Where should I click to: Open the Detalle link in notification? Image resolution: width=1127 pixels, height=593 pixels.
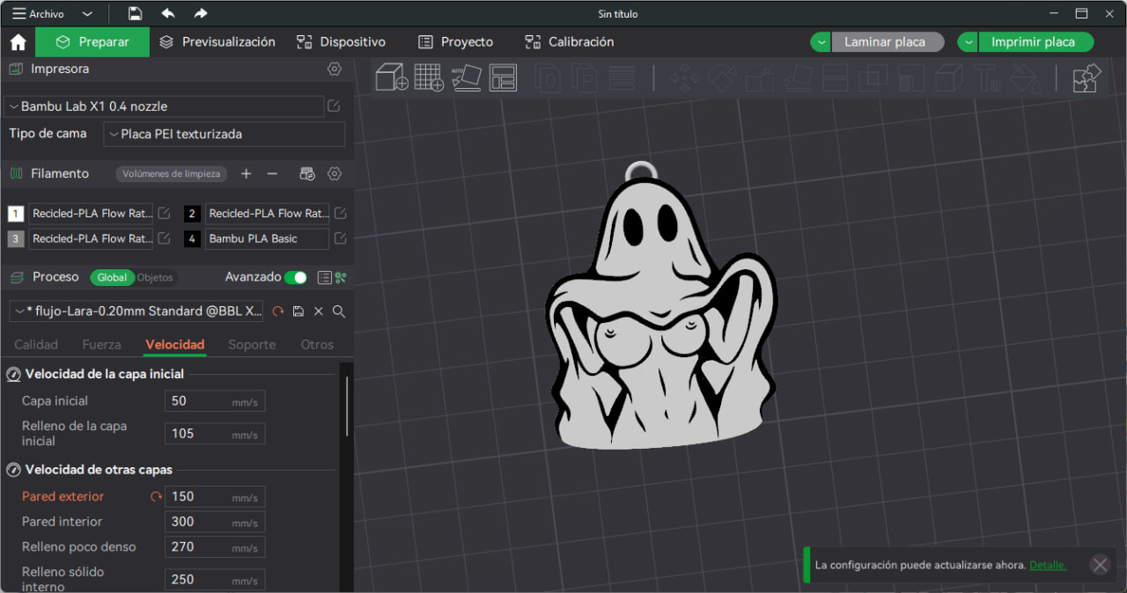click(x=1048, y=565)
